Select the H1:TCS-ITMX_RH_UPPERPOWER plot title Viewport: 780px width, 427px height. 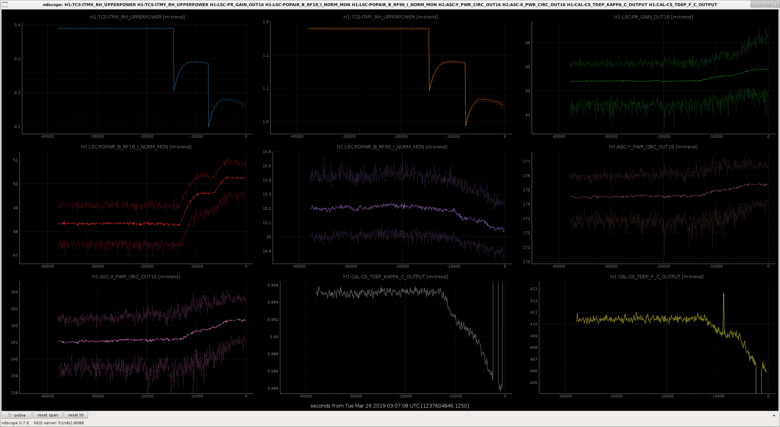(x=137, y=17)
